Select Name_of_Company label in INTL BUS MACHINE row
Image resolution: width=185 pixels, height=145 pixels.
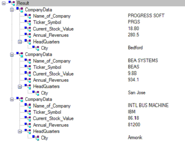click(52, 106)
